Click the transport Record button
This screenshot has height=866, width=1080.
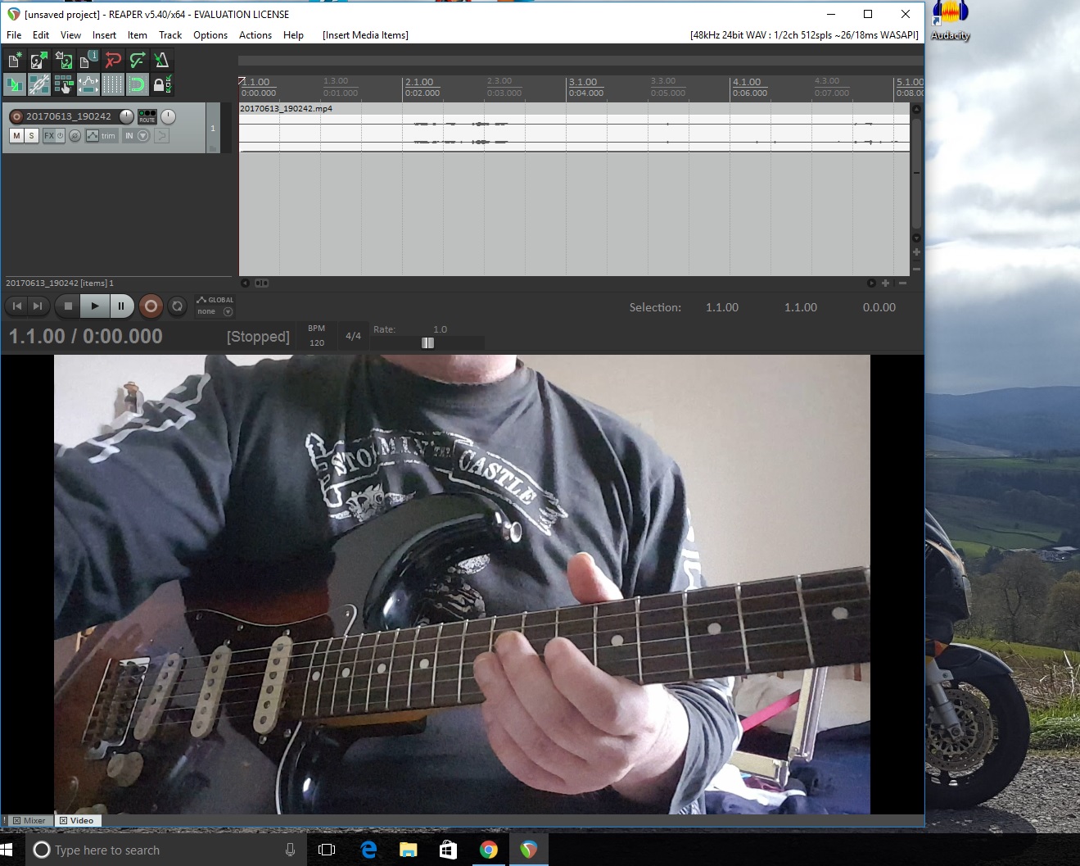coord(151,306)
